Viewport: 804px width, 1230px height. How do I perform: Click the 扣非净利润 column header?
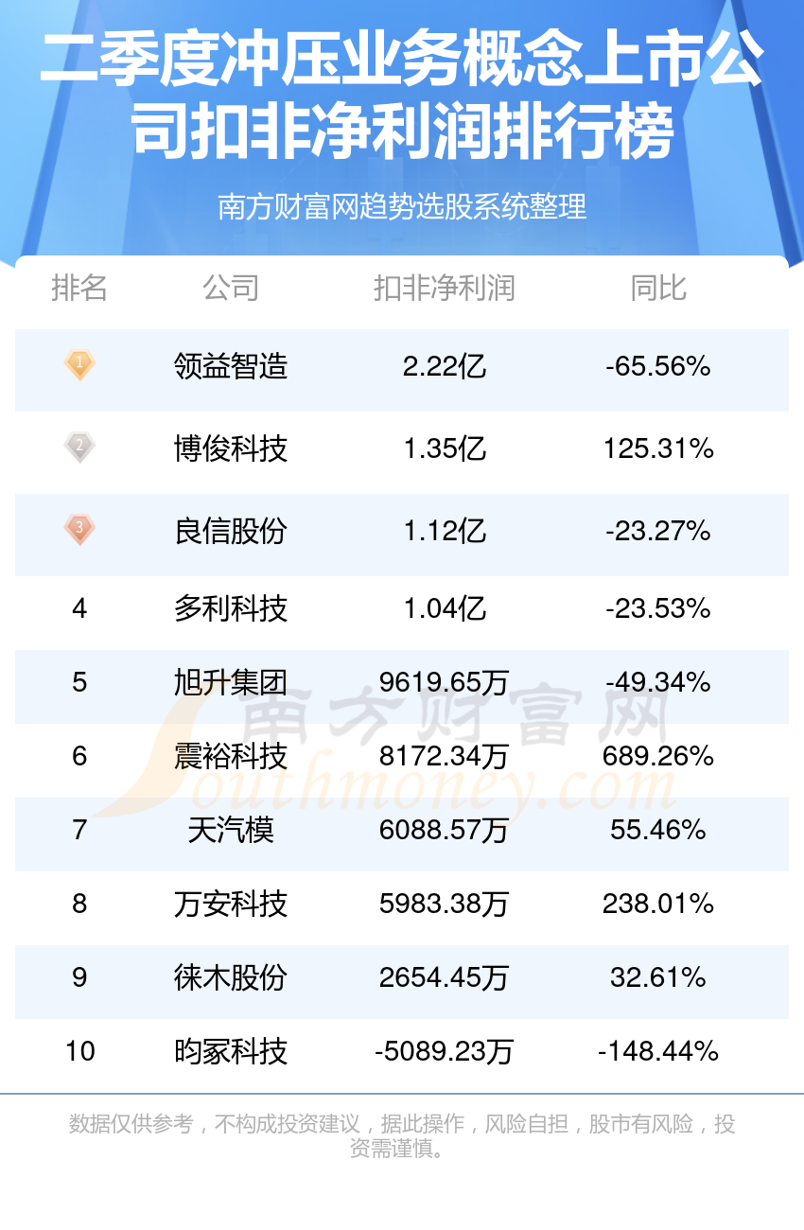pos(445,288)
